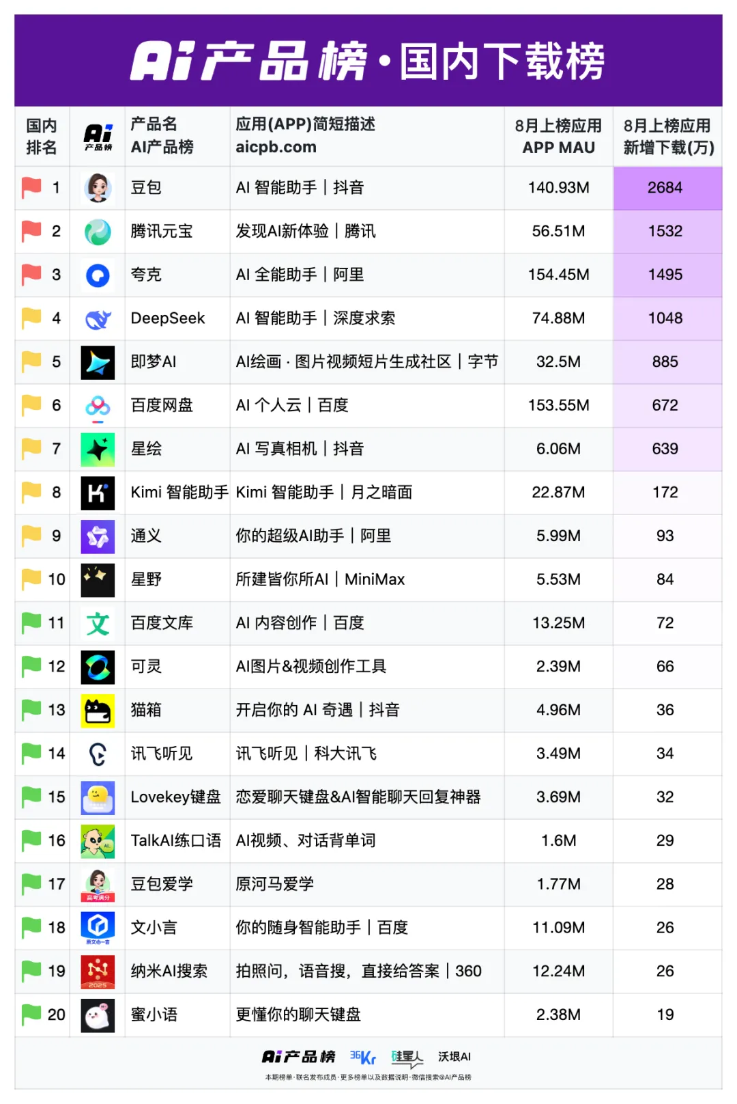
Task: Click the 通义 purple app icon
Action: 98,536
